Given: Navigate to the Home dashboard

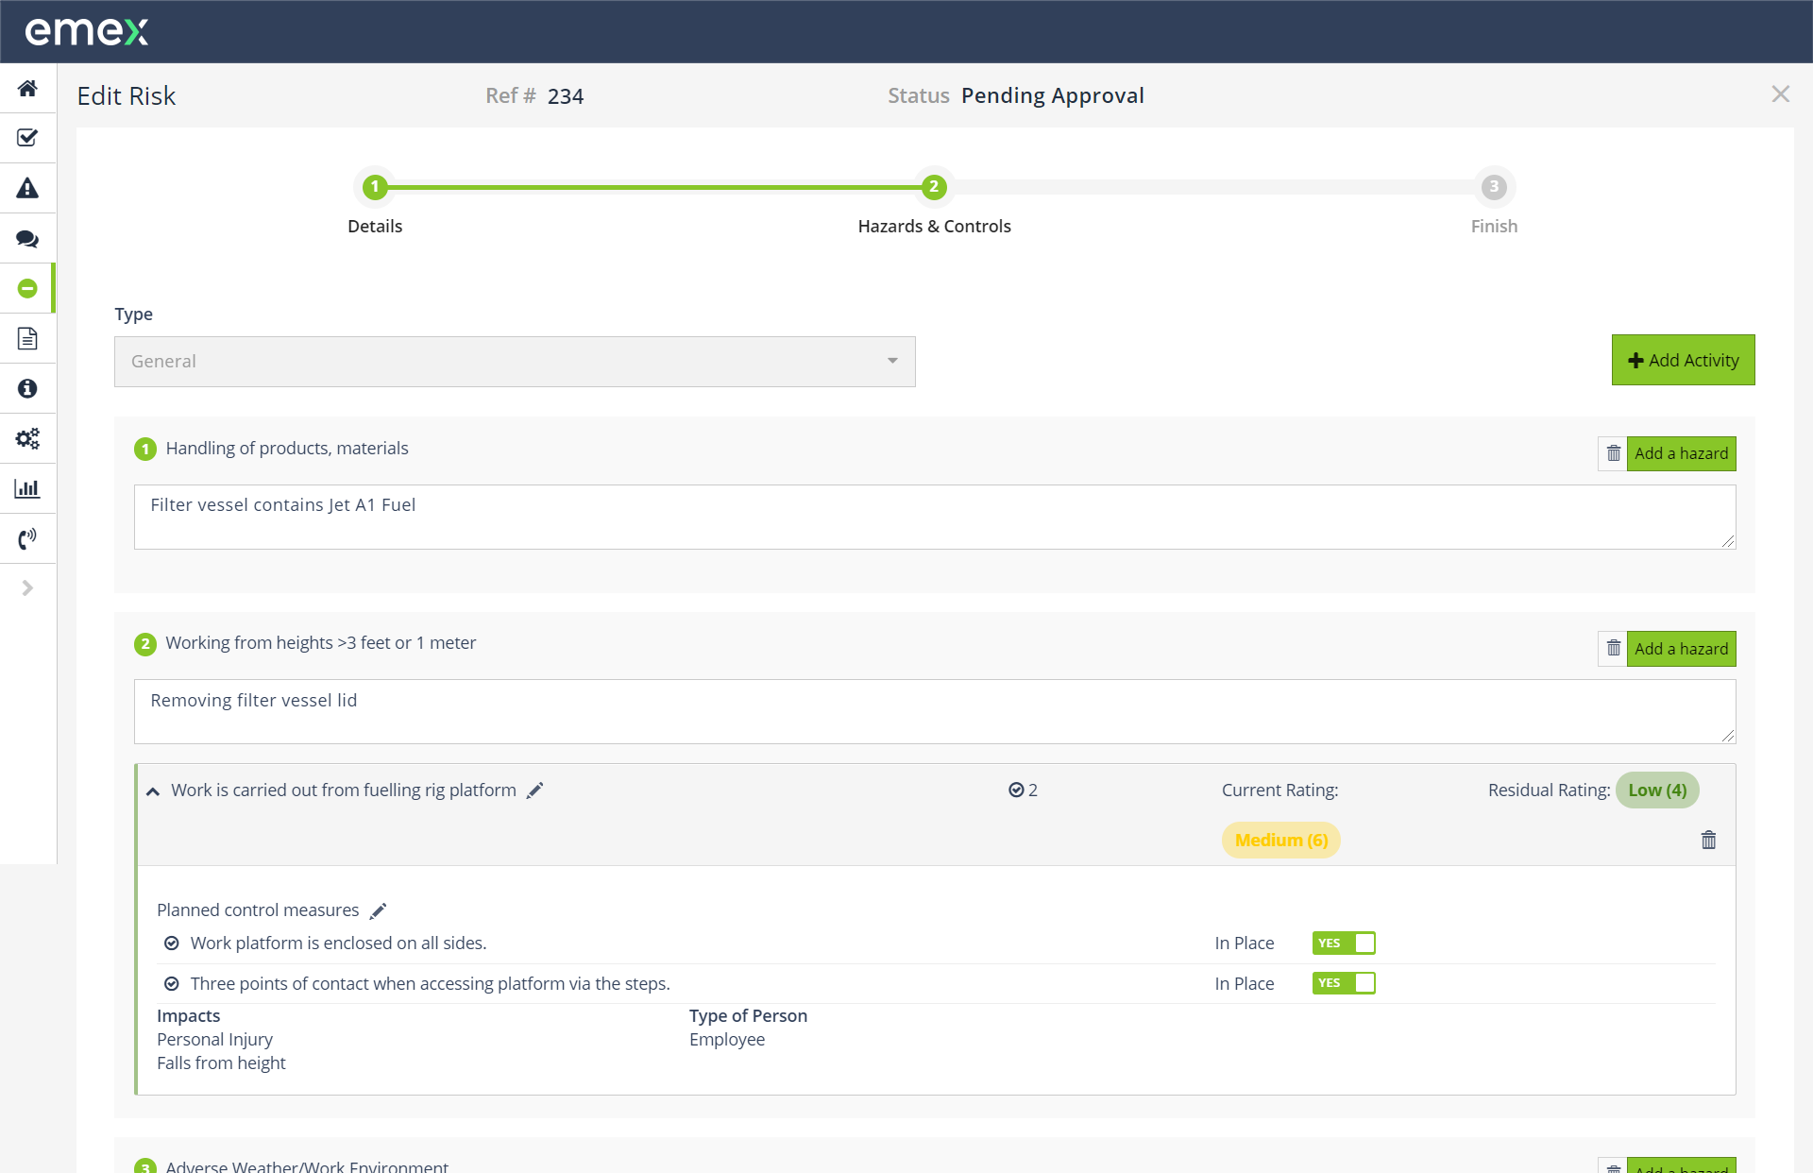Looking at the screenshot, I should point(27,88).
